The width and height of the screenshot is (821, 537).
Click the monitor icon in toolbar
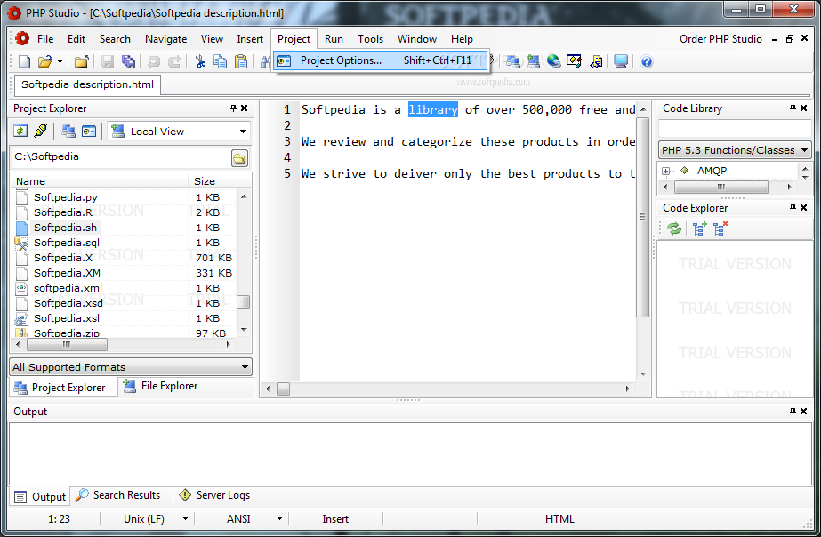coord(621,61)
